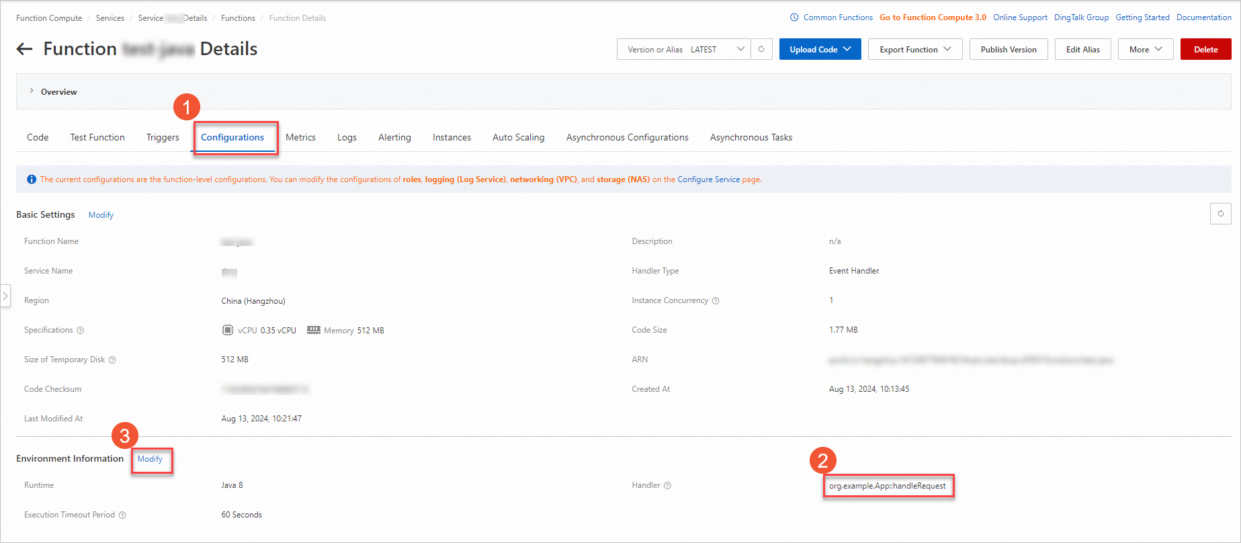
Task: Open the Upload Code dropdown
Action: [x=820, y=49]
